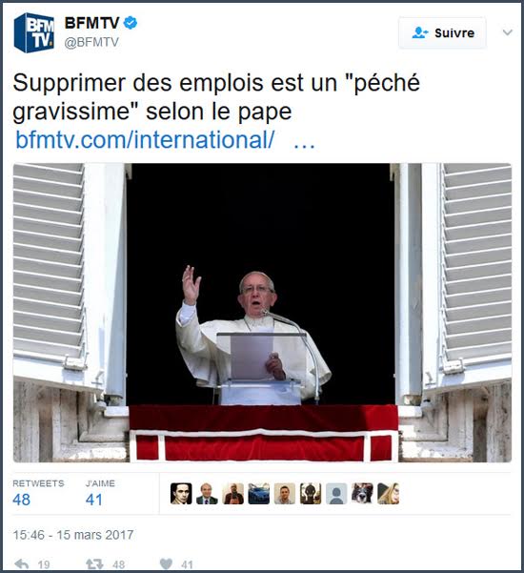Open the default gray silhouette avatar
524x573 pixels.
coord(336,494)
